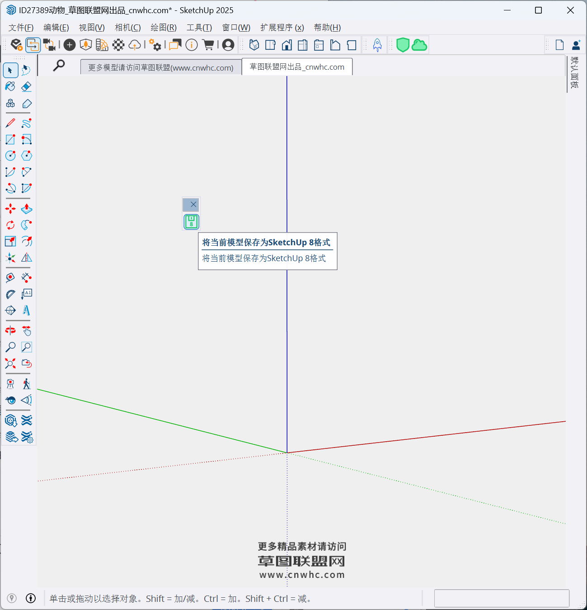The width and height of the screenshot is (587, 610).
Task: Select the Eraser tool
Action: (x=27, y=86)
